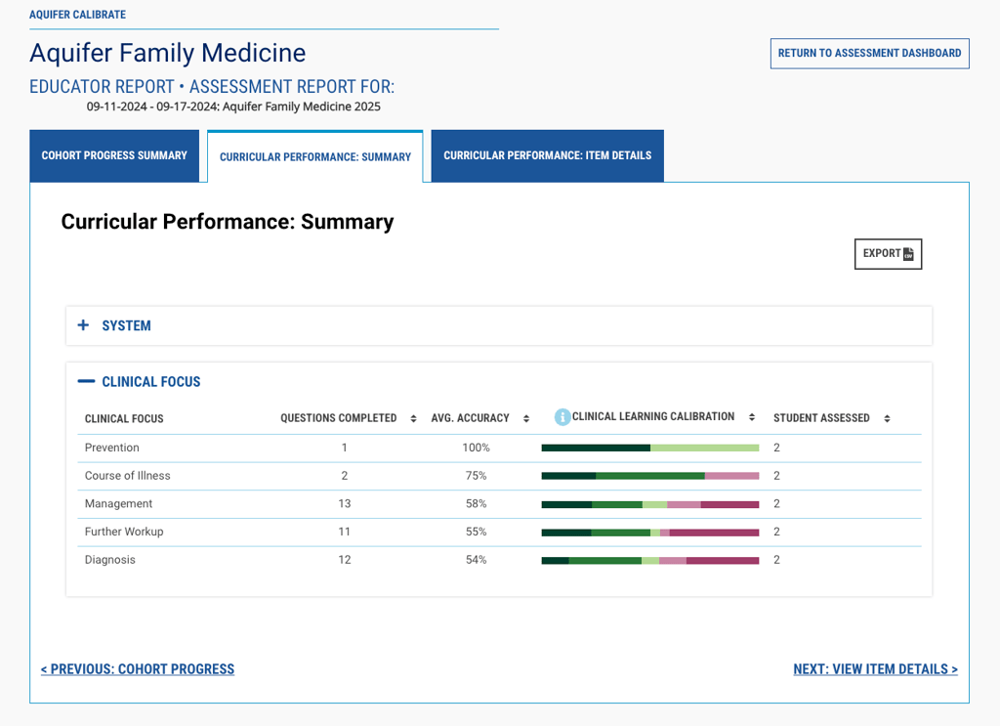The height and width of the screenshot is (726, 1000).
Task: Click the Management calibration bar
Action: (x=649, y=504)
